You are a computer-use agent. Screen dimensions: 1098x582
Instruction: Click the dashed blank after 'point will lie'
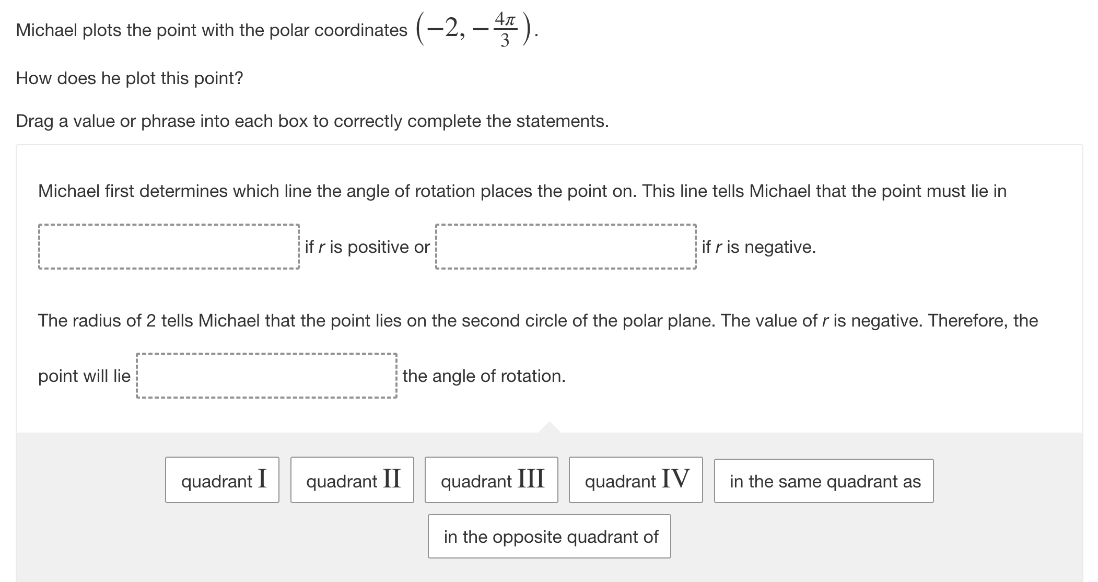click(266, 375)
